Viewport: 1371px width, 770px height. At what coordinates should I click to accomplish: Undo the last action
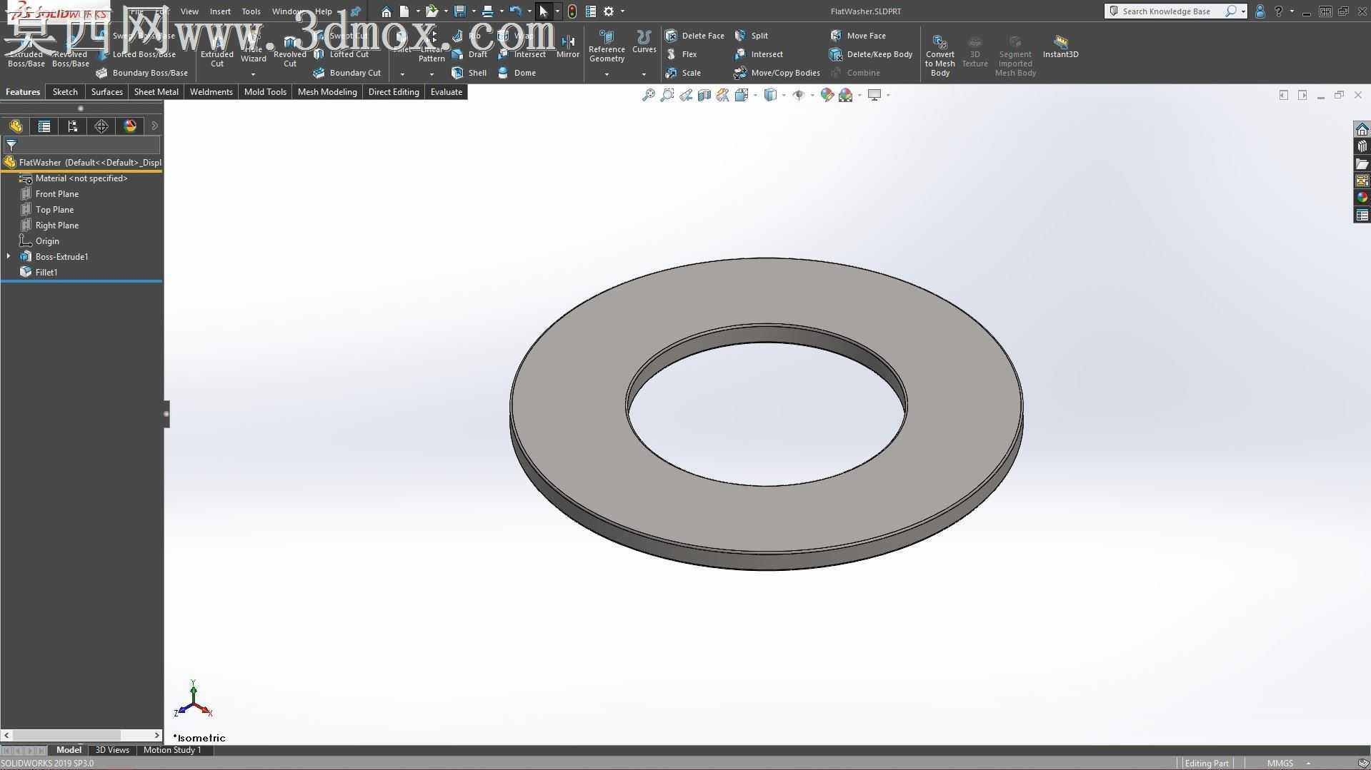point(515,11)
